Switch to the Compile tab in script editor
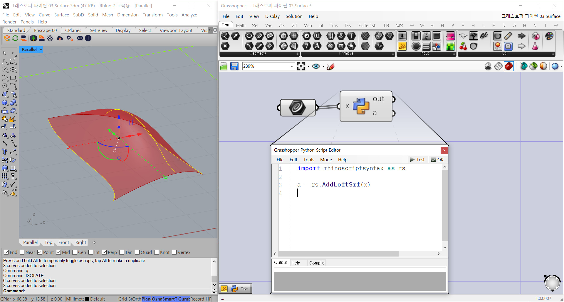 tap(317, 263)
